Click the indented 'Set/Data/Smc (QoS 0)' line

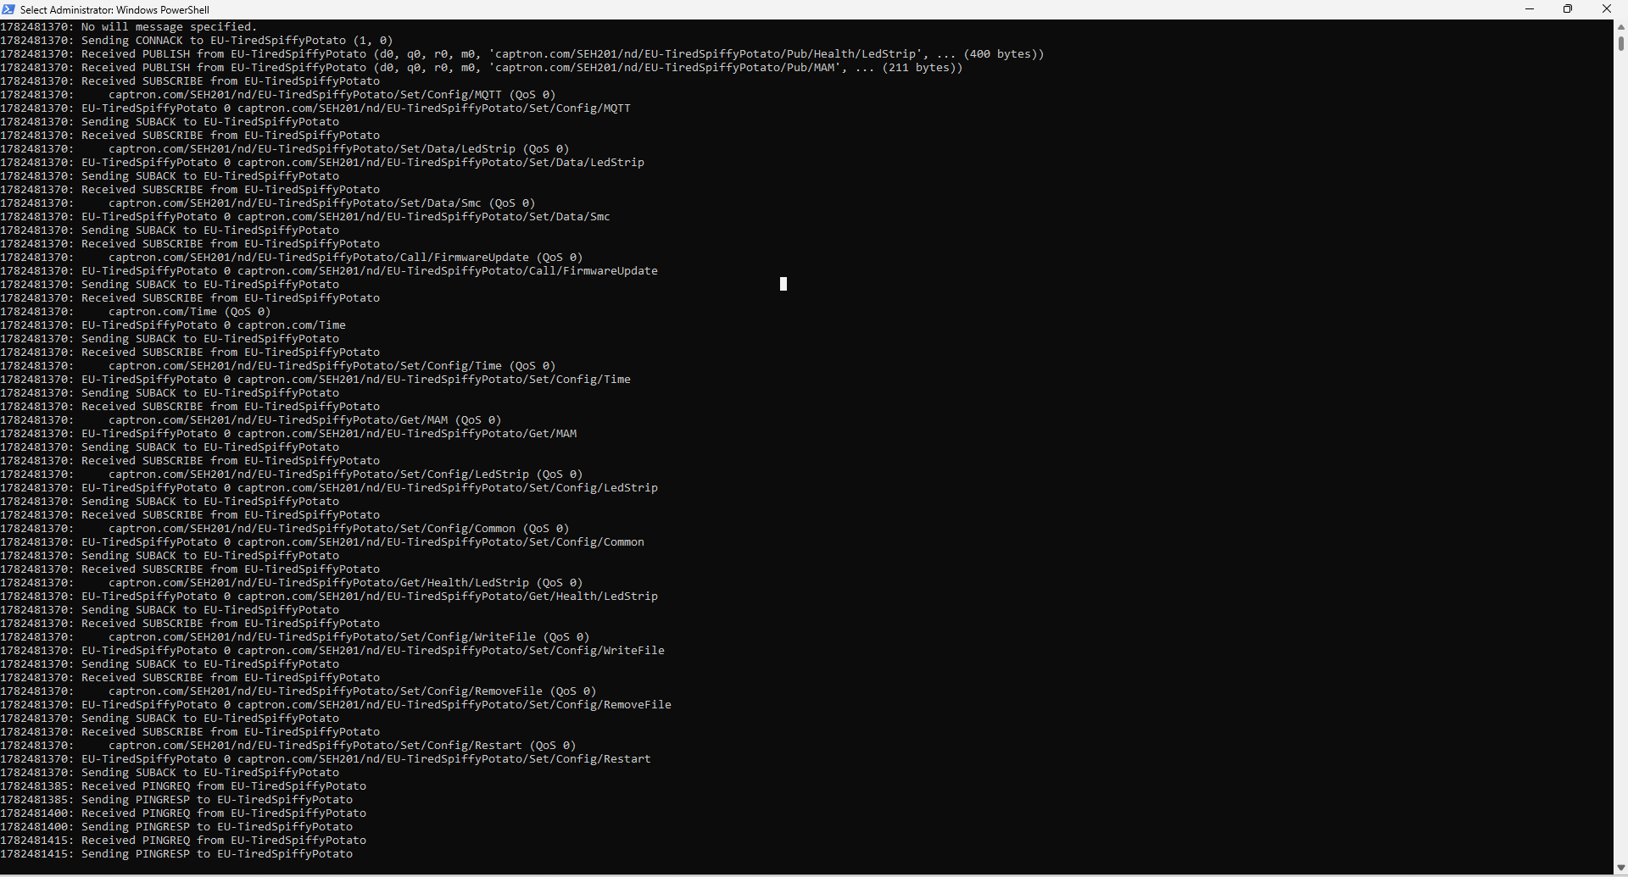[268, 203]
